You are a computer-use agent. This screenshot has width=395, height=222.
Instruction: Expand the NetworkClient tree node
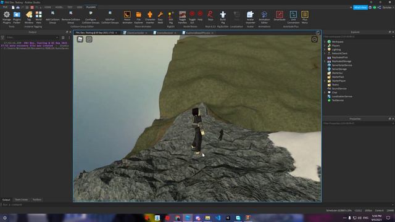tap(325, 54)
